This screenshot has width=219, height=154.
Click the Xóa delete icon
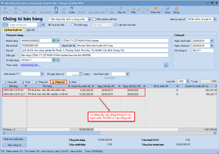point(64,10)
